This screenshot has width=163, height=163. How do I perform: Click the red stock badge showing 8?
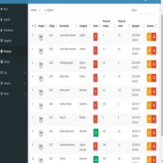[95, 146]
